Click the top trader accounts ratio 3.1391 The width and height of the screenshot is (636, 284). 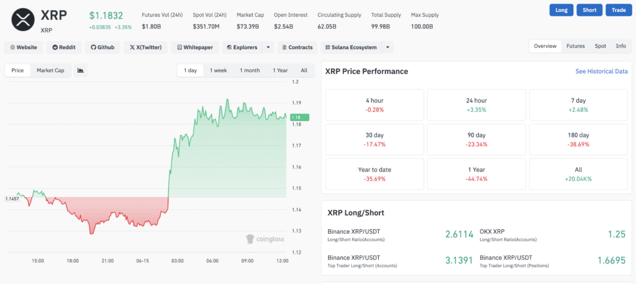tap(459, 260)
